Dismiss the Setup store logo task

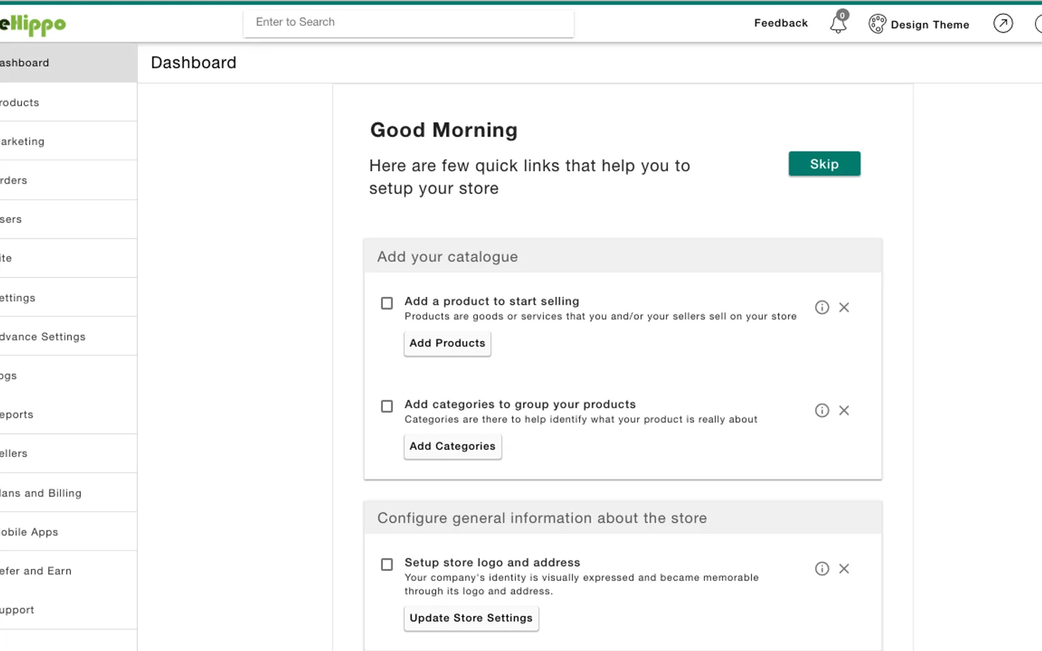844,568
